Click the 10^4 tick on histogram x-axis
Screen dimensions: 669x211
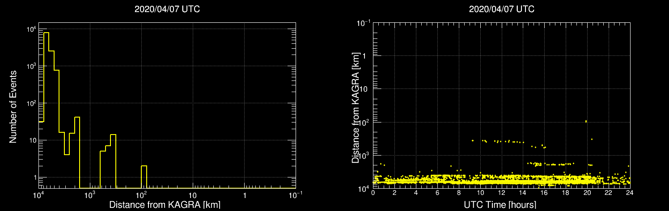[38, 195]
